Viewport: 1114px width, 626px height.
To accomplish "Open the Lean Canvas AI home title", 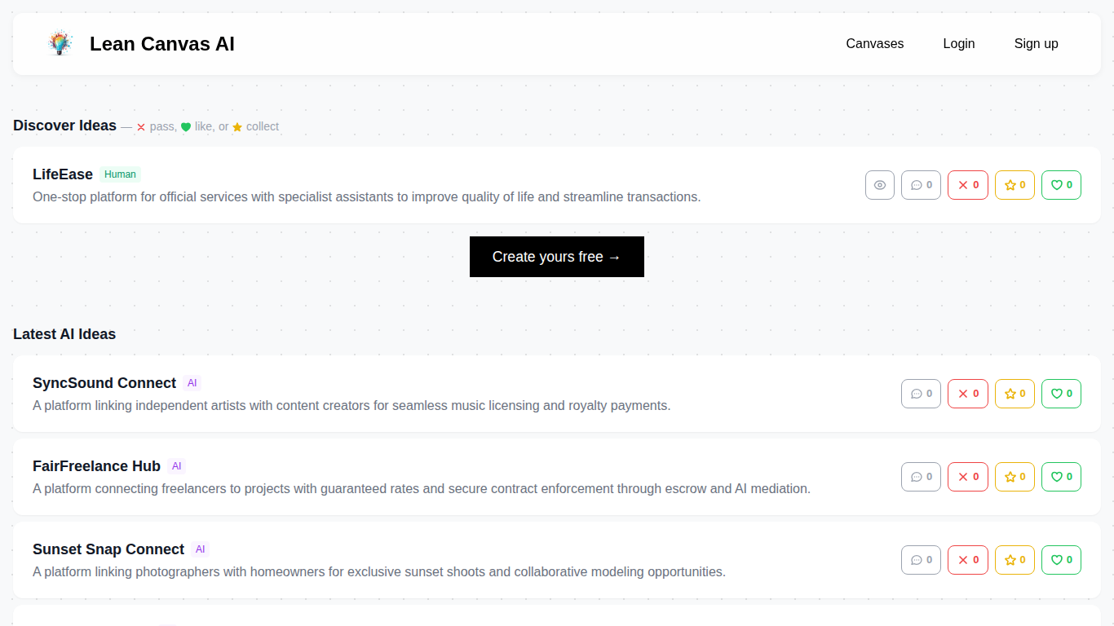I will [x=162, y=44].
